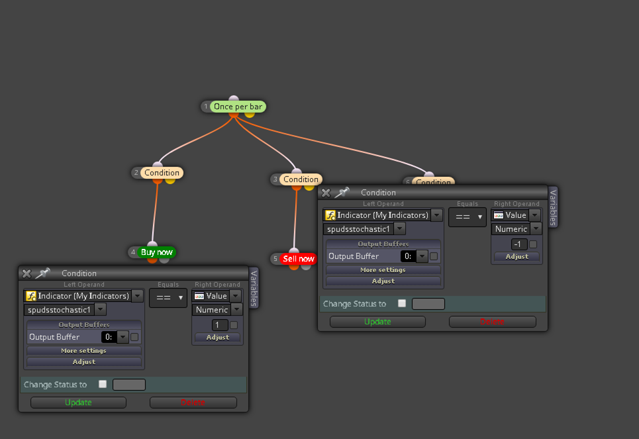Select Condition node number 2
Screen dimensions: 639x439
(162, 173)
